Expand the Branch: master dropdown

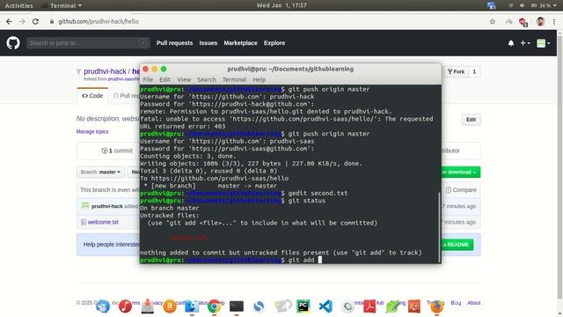(x=100, y=173)
